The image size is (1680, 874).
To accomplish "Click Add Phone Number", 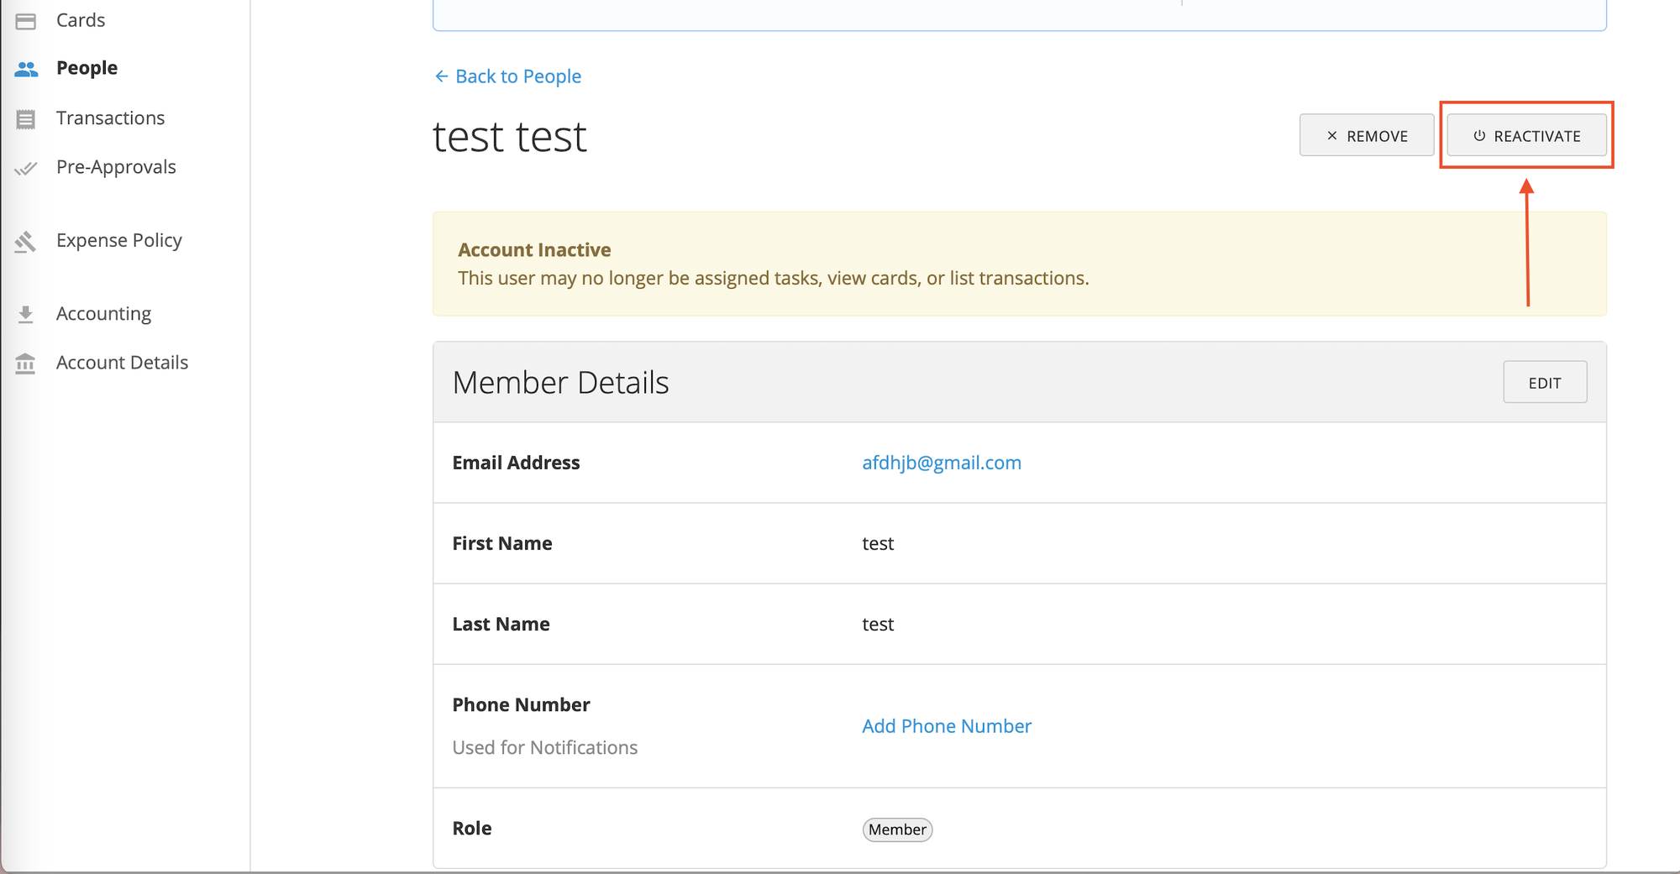I will [946, 725].
